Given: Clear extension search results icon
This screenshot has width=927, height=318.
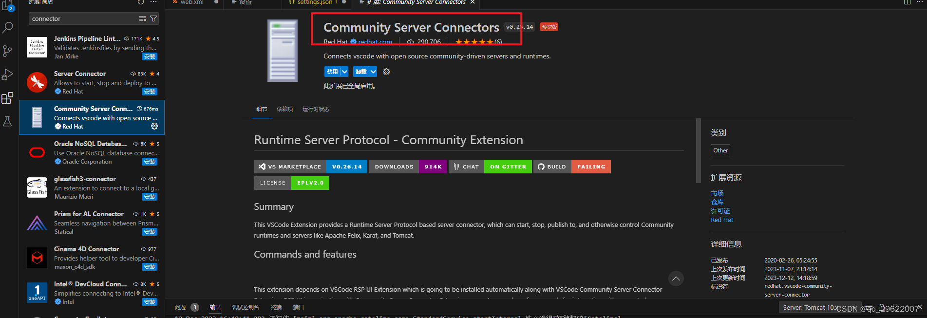Looking at the screenshot, I should point(143,19).
